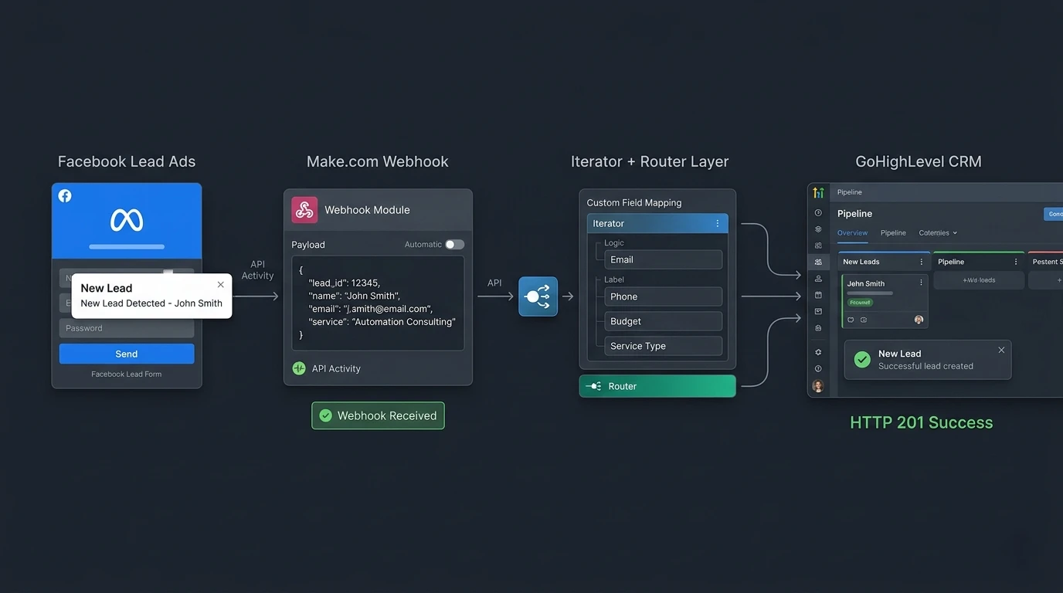This screenshot has width=1063, height=593.
Task: Click the green check in Webhook Received
Action: point(326,415)
